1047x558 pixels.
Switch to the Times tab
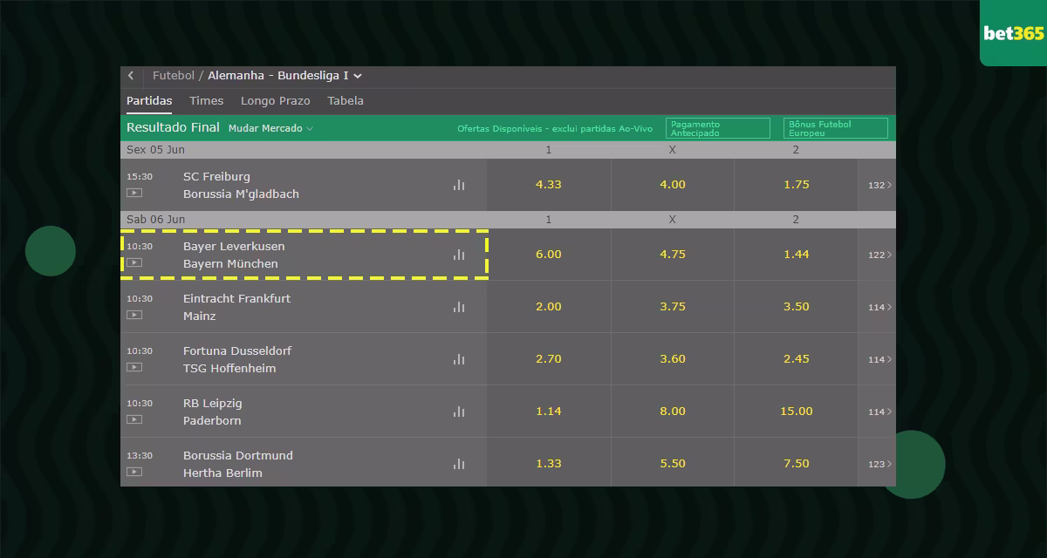pos(207,101)
